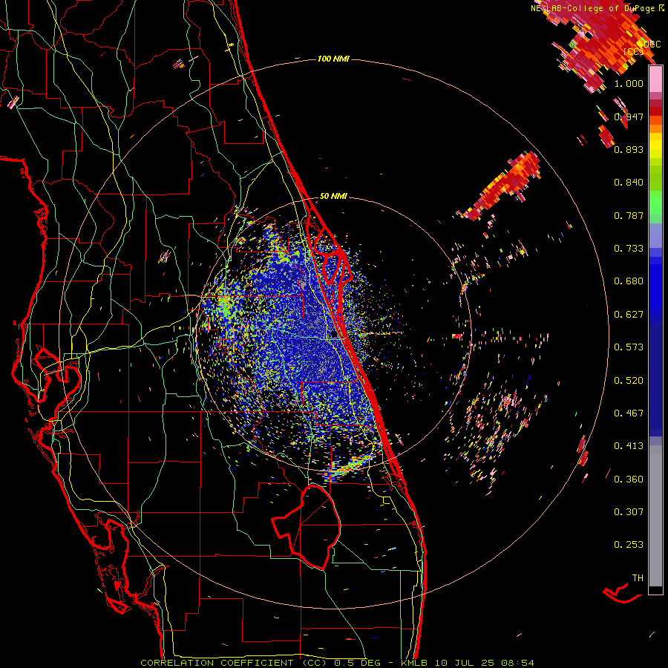Click the "100 NMI" range ring label
This screenshot has width=668, height=668.
click(x=333, y=59)
